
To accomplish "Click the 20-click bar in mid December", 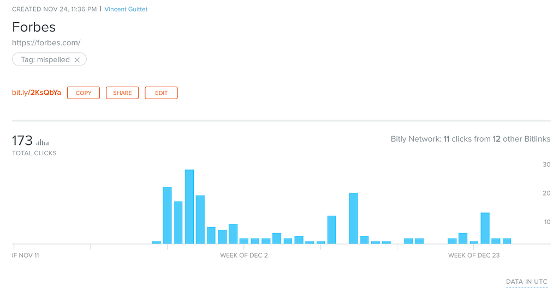I will 353,218.
